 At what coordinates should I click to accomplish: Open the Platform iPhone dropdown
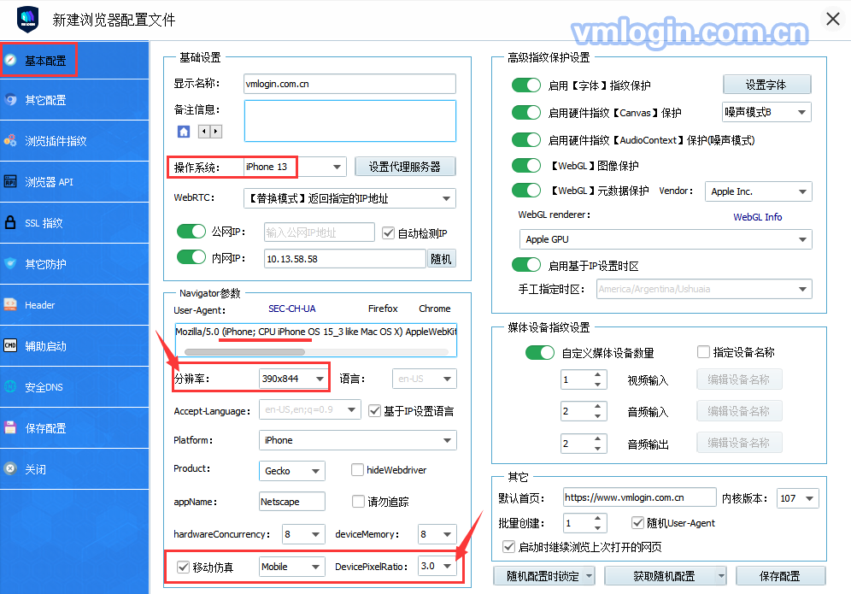[x=358, y=440]
